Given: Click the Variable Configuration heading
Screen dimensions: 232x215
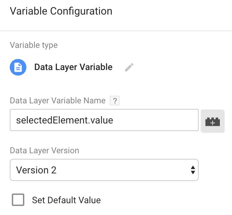Looking at the screenshot, I should (61, 11).
